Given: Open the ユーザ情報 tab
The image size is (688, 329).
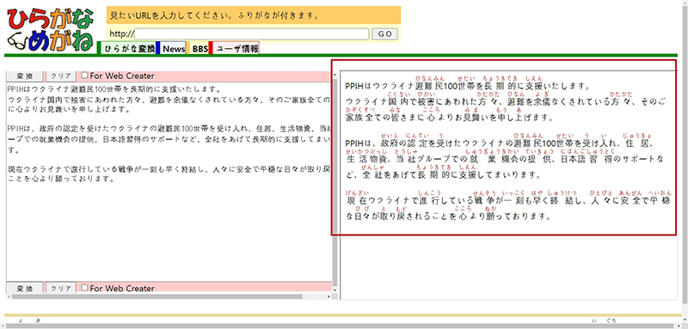Looking at the screenshot, I should pyautogui.click(x=237, y=49).
